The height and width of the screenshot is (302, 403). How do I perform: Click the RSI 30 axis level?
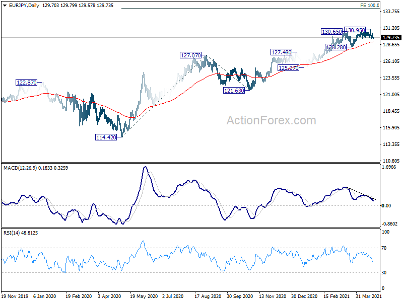[384, 272]
